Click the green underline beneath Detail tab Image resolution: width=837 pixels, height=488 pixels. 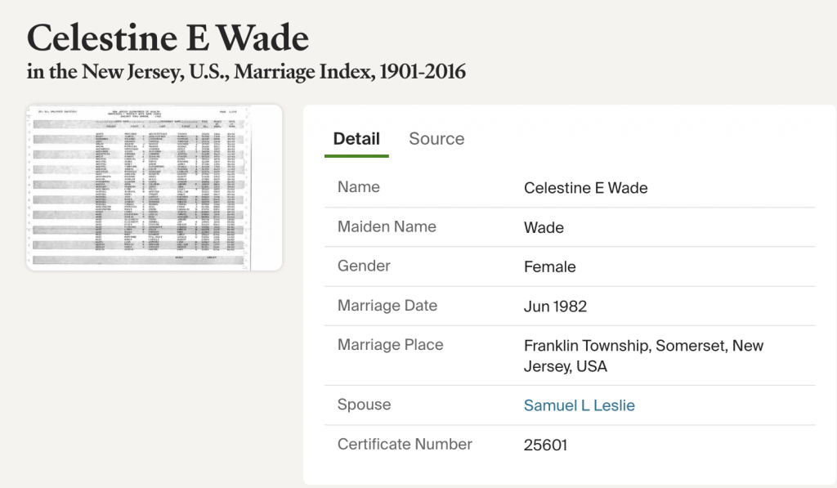pyautogui.click(x=356, y=155)
